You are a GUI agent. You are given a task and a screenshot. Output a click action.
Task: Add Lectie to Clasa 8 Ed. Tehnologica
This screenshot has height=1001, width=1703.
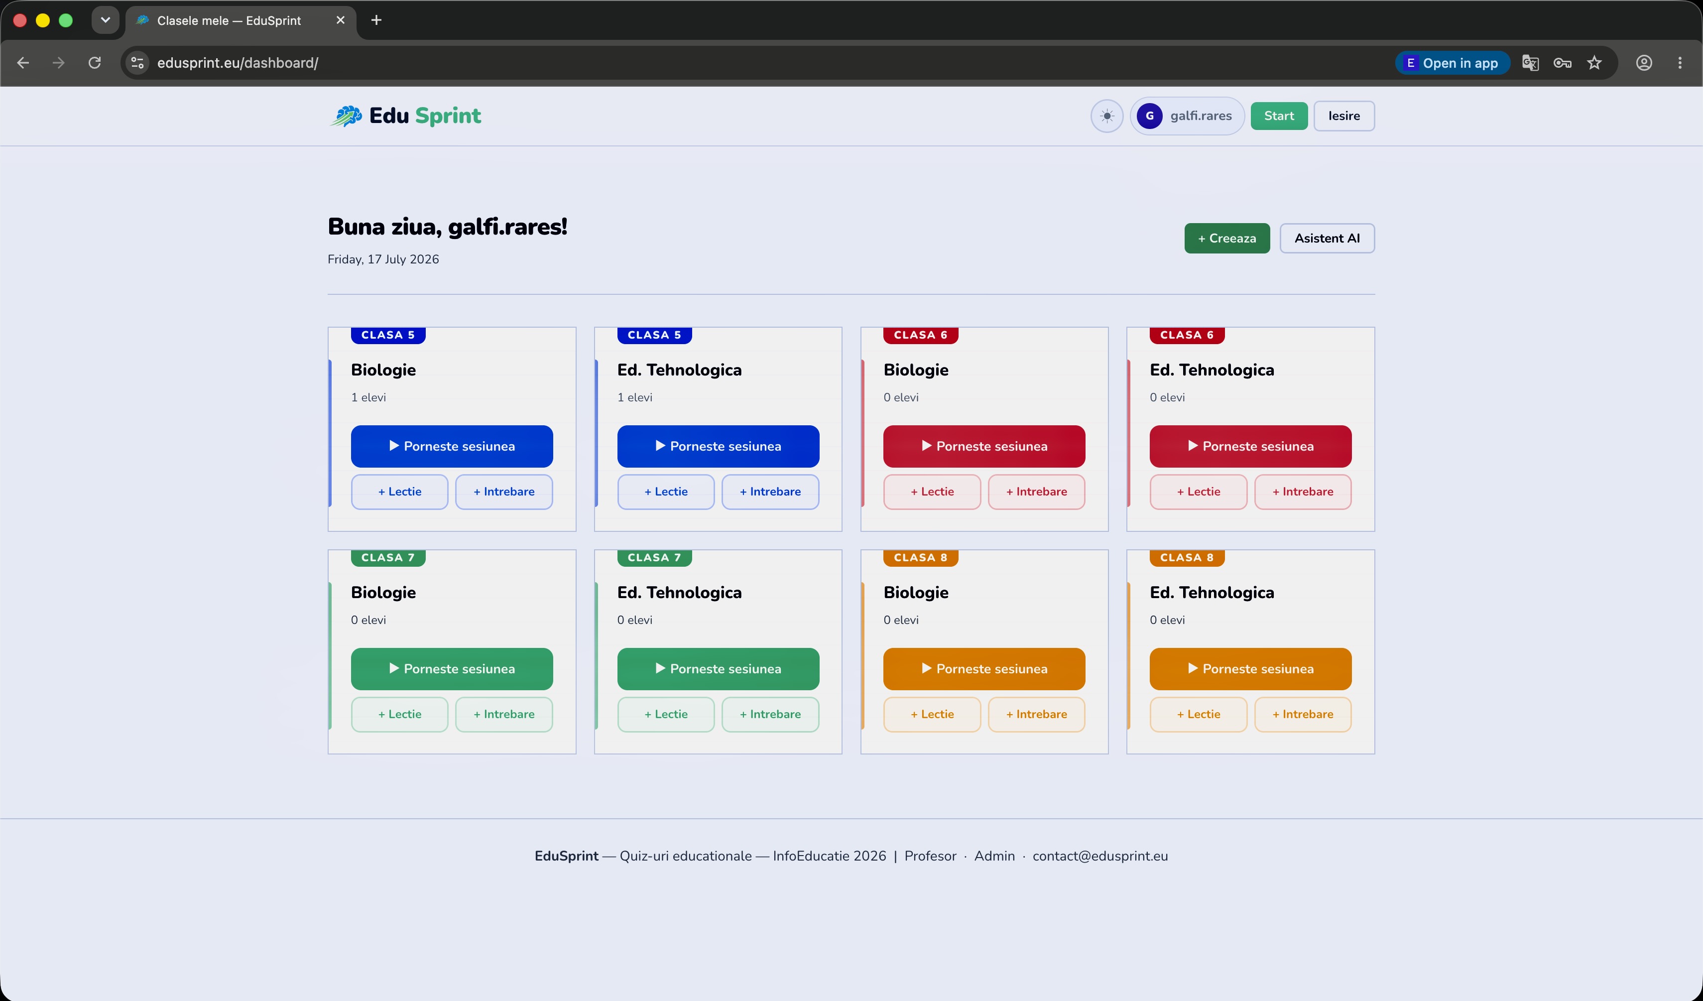point(1198,715)
